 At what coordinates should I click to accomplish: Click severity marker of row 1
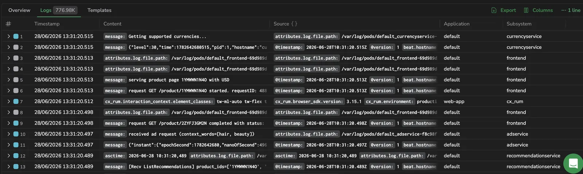pyautogui.click(x=16, y=36)
